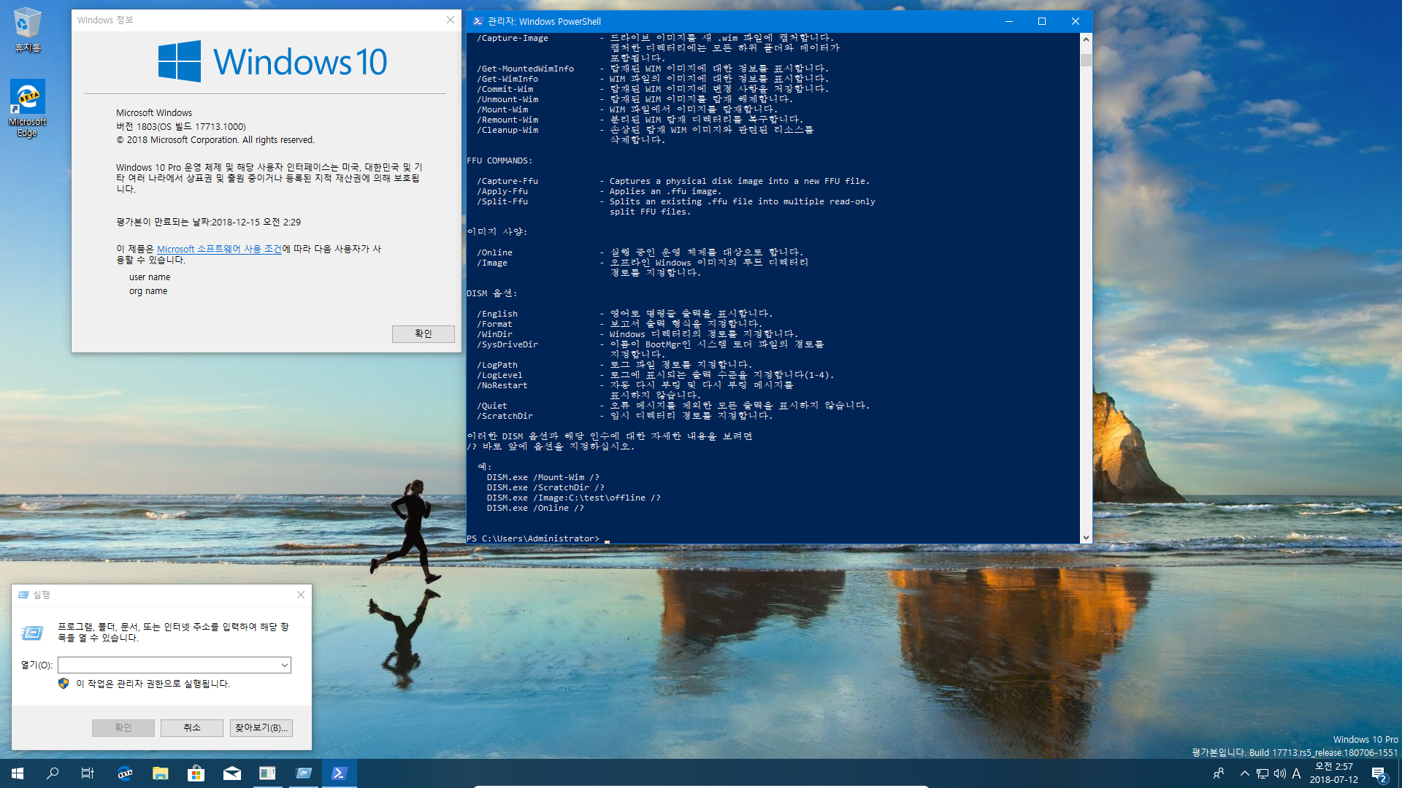Open Microsoft Store from the taskbar
1402x788 pixels.
(196, 773)
